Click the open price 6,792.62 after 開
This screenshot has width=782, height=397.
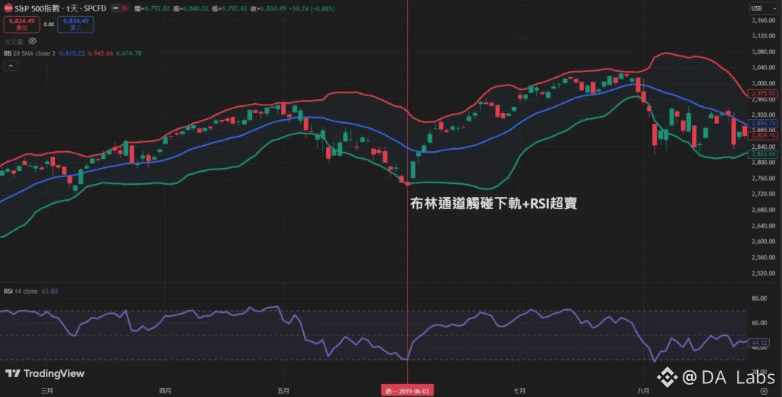coord(157,8)
